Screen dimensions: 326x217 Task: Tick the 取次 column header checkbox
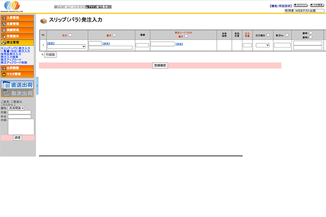click(70, 35)
